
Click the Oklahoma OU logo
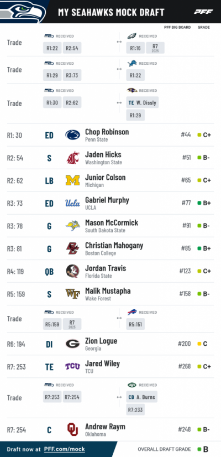click(72, 429)
